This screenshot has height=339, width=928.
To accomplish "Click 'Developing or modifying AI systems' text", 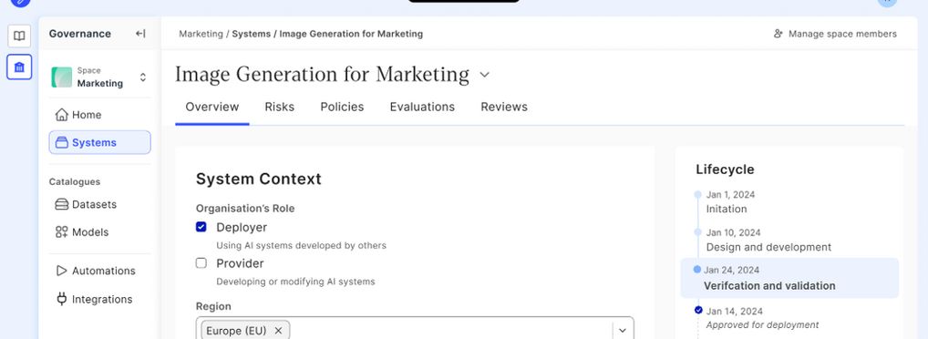I will 295,282.
